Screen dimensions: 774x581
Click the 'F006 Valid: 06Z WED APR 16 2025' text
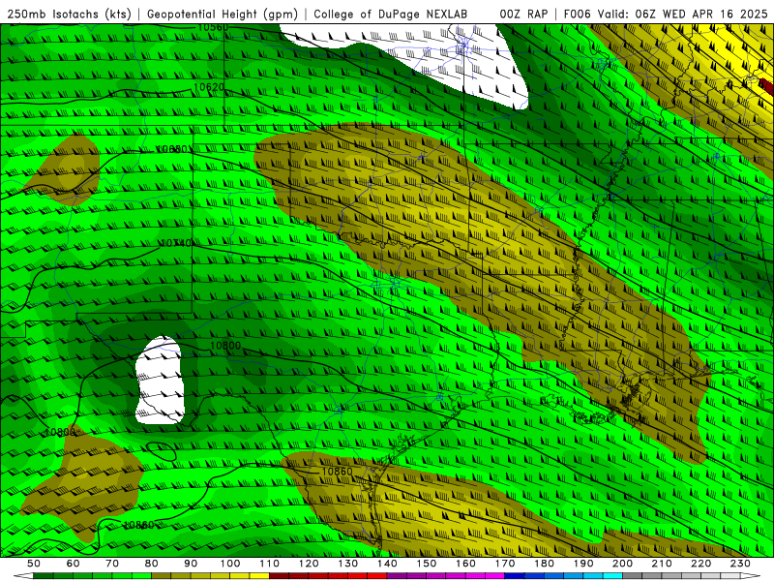tap(666, 15)
